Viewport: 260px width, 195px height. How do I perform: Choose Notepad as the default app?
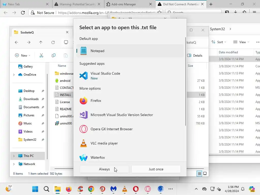point(130,51)
